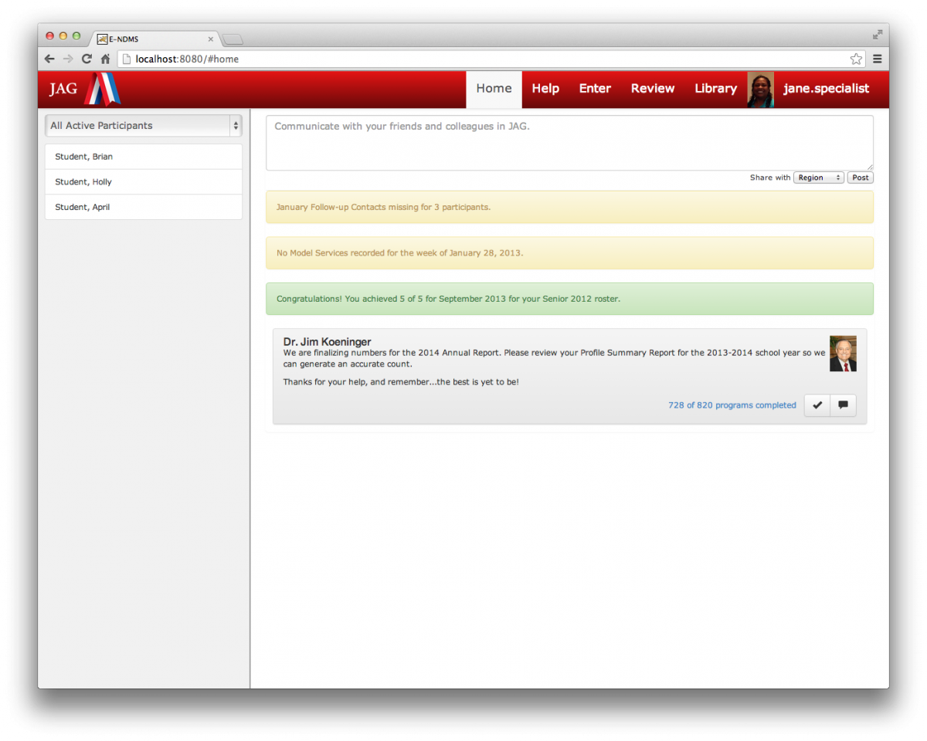Open the Chrome hamburger menu

pyautogui.click(x=878, y=59)
